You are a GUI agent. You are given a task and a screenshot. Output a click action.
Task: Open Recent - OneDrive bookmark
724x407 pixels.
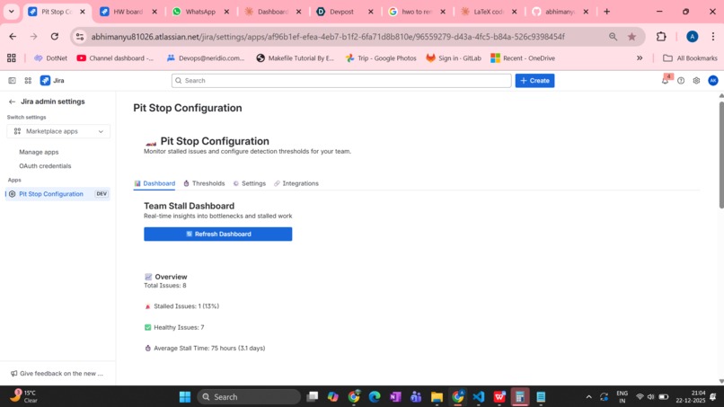pyautogui.click(x=523, y=58)
